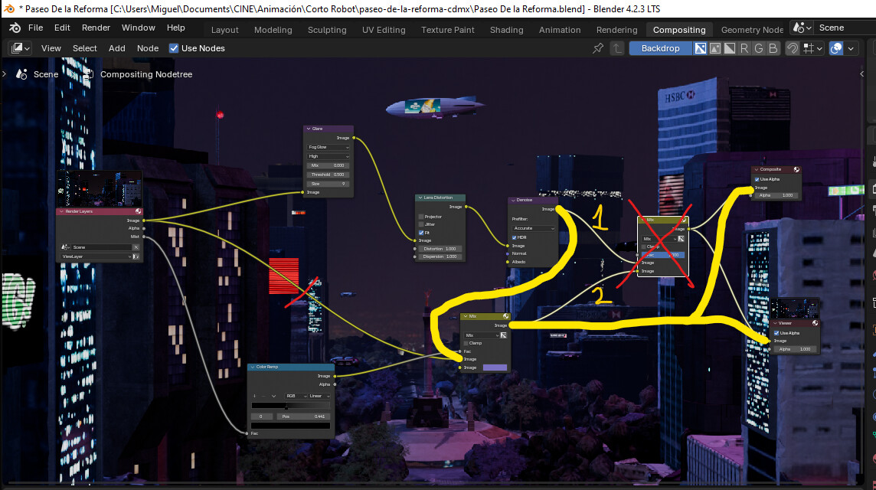Click Scene icon in the breadcrumb
876x490 pixels.
click(21, 74)
